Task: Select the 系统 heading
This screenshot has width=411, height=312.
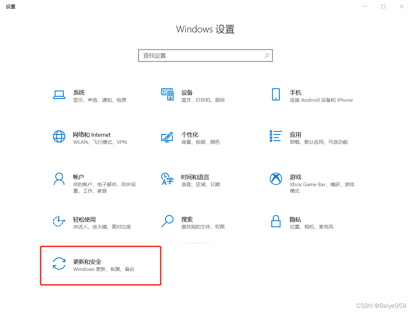Action: tap(79, 92)
